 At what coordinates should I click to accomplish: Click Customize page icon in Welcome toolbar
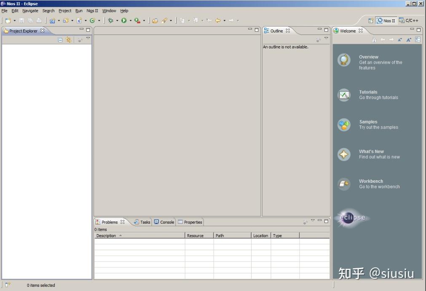click(x=418, y=40)
